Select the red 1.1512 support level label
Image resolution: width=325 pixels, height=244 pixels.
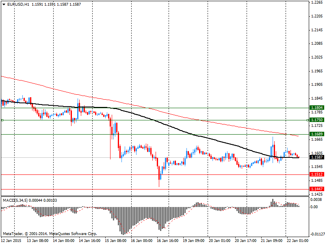coord(316,174)
